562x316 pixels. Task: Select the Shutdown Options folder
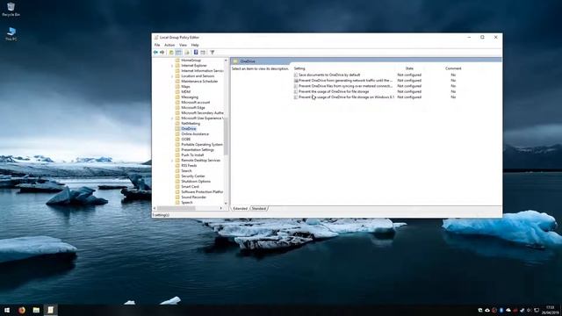click(x=193, y=182)
